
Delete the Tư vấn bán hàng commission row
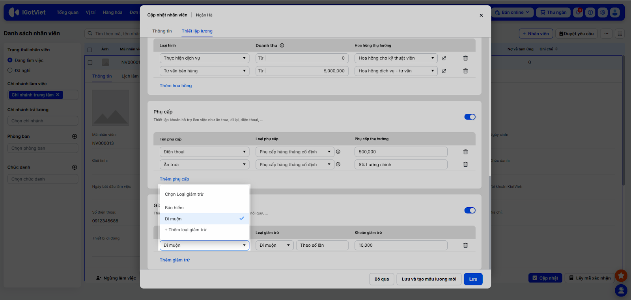pos(465,71)
